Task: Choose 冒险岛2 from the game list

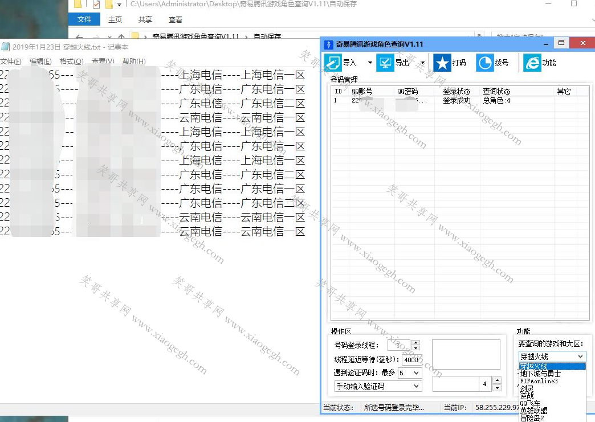Action: [552, 418]
